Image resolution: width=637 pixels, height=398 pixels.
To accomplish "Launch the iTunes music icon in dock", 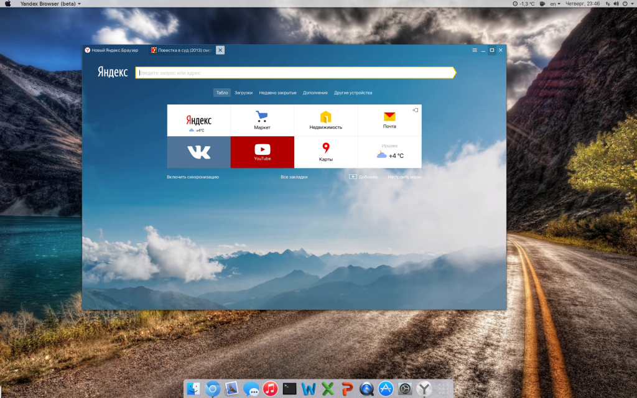I will [270, 389].
